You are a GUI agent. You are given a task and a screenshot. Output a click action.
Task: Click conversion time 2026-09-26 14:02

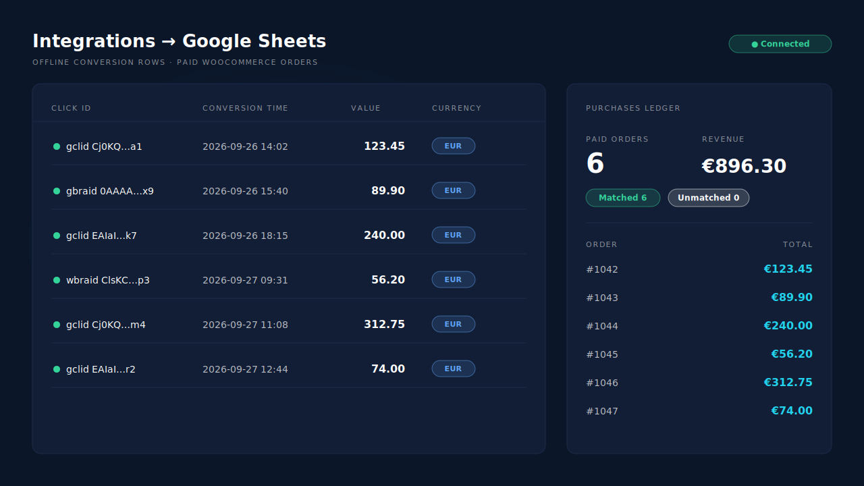pyautogui.click(x=245, y=146)
